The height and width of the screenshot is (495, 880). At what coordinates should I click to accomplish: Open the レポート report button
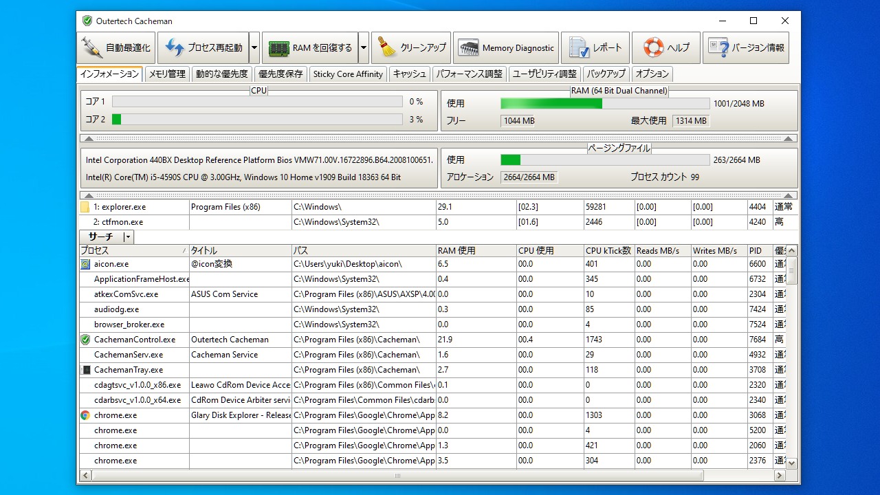[595, 48]
